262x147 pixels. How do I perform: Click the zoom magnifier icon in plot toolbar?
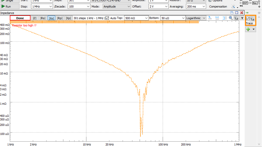[x=231, y=18]
